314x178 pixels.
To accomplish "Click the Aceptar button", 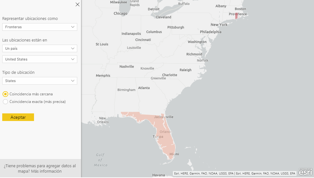I will click(x=18, y=117).
